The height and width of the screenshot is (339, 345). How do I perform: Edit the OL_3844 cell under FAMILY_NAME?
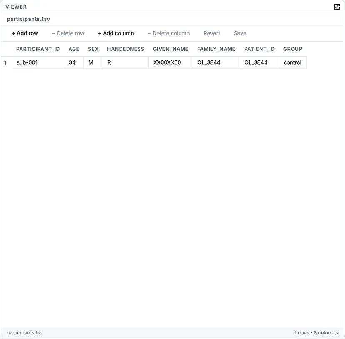point(216,62)
